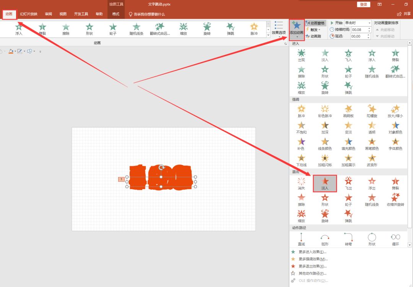Increase 延迟 delay with up stepper
413x287 pixels.
(369, 35)
